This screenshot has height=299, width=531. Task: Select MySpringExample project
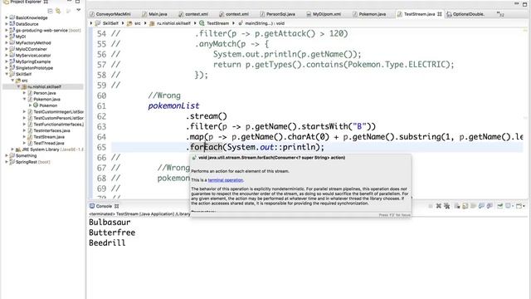(33, 61)
